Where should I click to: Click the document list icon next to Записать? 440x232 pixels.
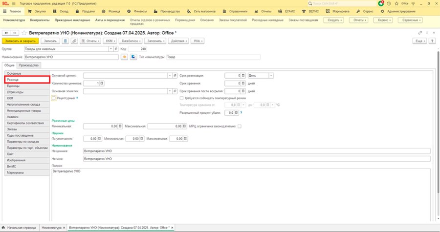pos(65,41)
